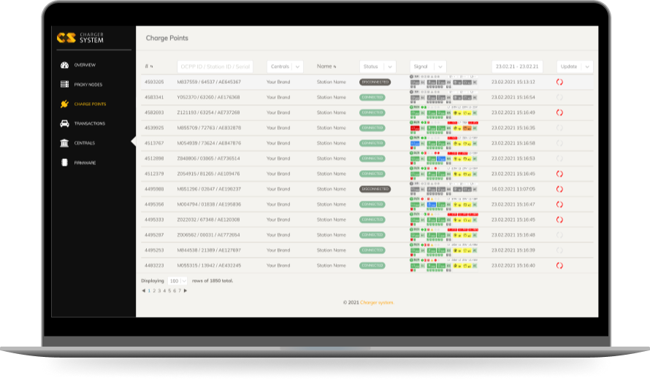Open the Status filter dropdown
The width and height of the screenshot is (650, 381).
[378, 66]
